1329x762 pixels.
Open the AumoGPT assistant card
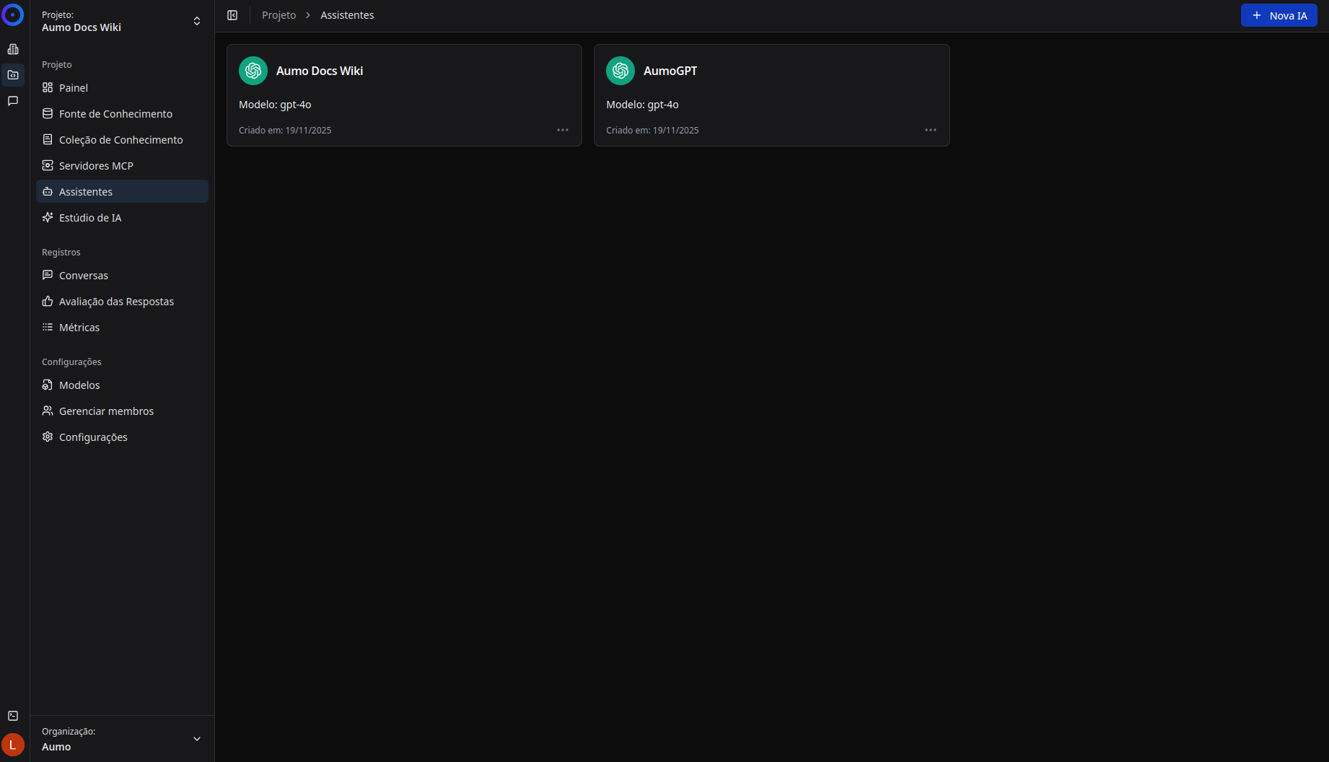pyautogui.click(x=771, y=94)
